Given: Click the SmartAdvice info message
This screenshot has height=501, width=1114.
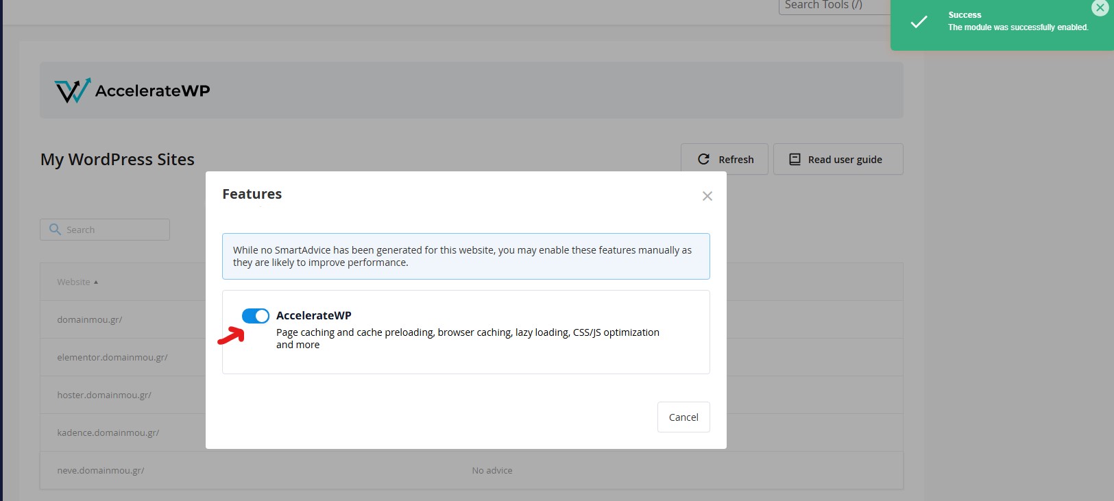Looking at the screenshot, I should click(x=466, y=256).
